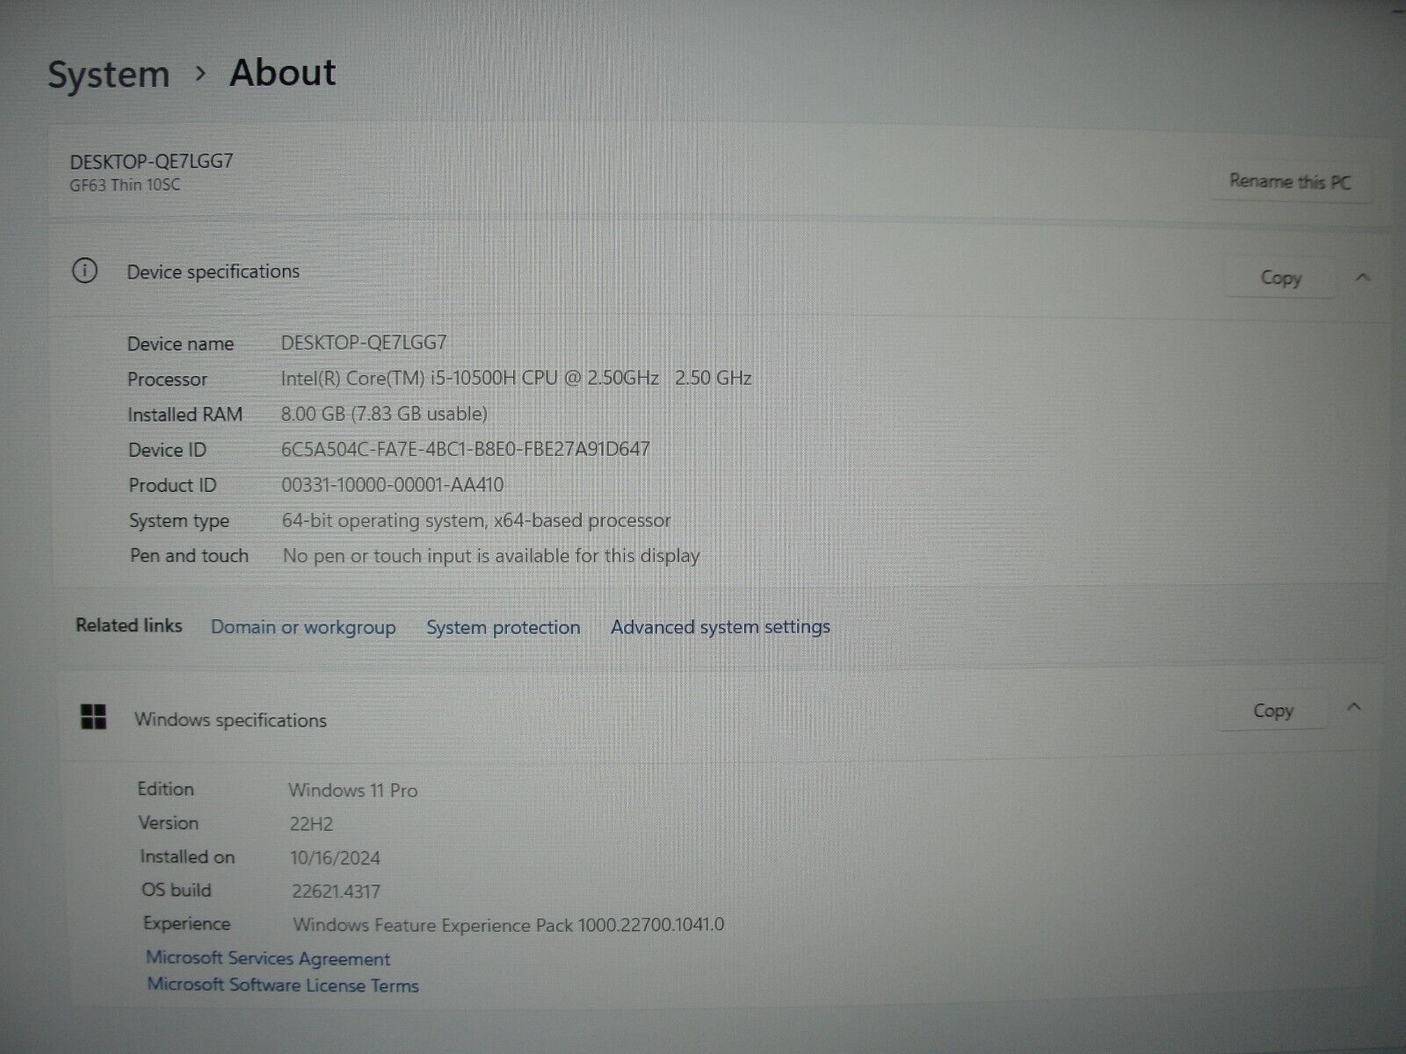Screen dimensions: 1406x1054
Task: Open Microsoft Software License Terms link
Action: coord(283,985)
